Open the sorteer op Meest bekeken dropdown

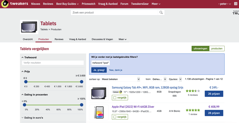click(x=121, y=79)
